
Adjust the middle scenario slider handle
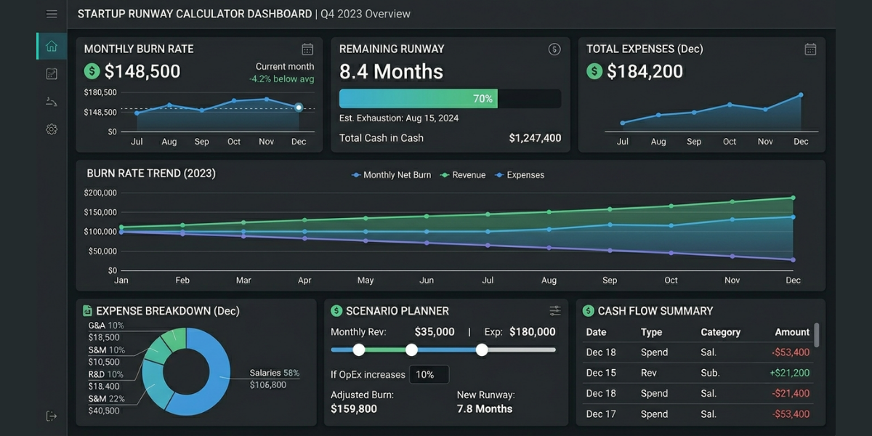(411, 350)
